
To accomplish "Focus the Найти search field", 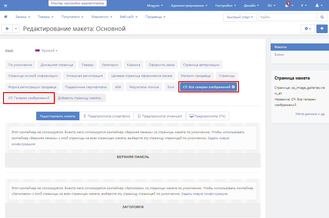I will click(288, 17).
